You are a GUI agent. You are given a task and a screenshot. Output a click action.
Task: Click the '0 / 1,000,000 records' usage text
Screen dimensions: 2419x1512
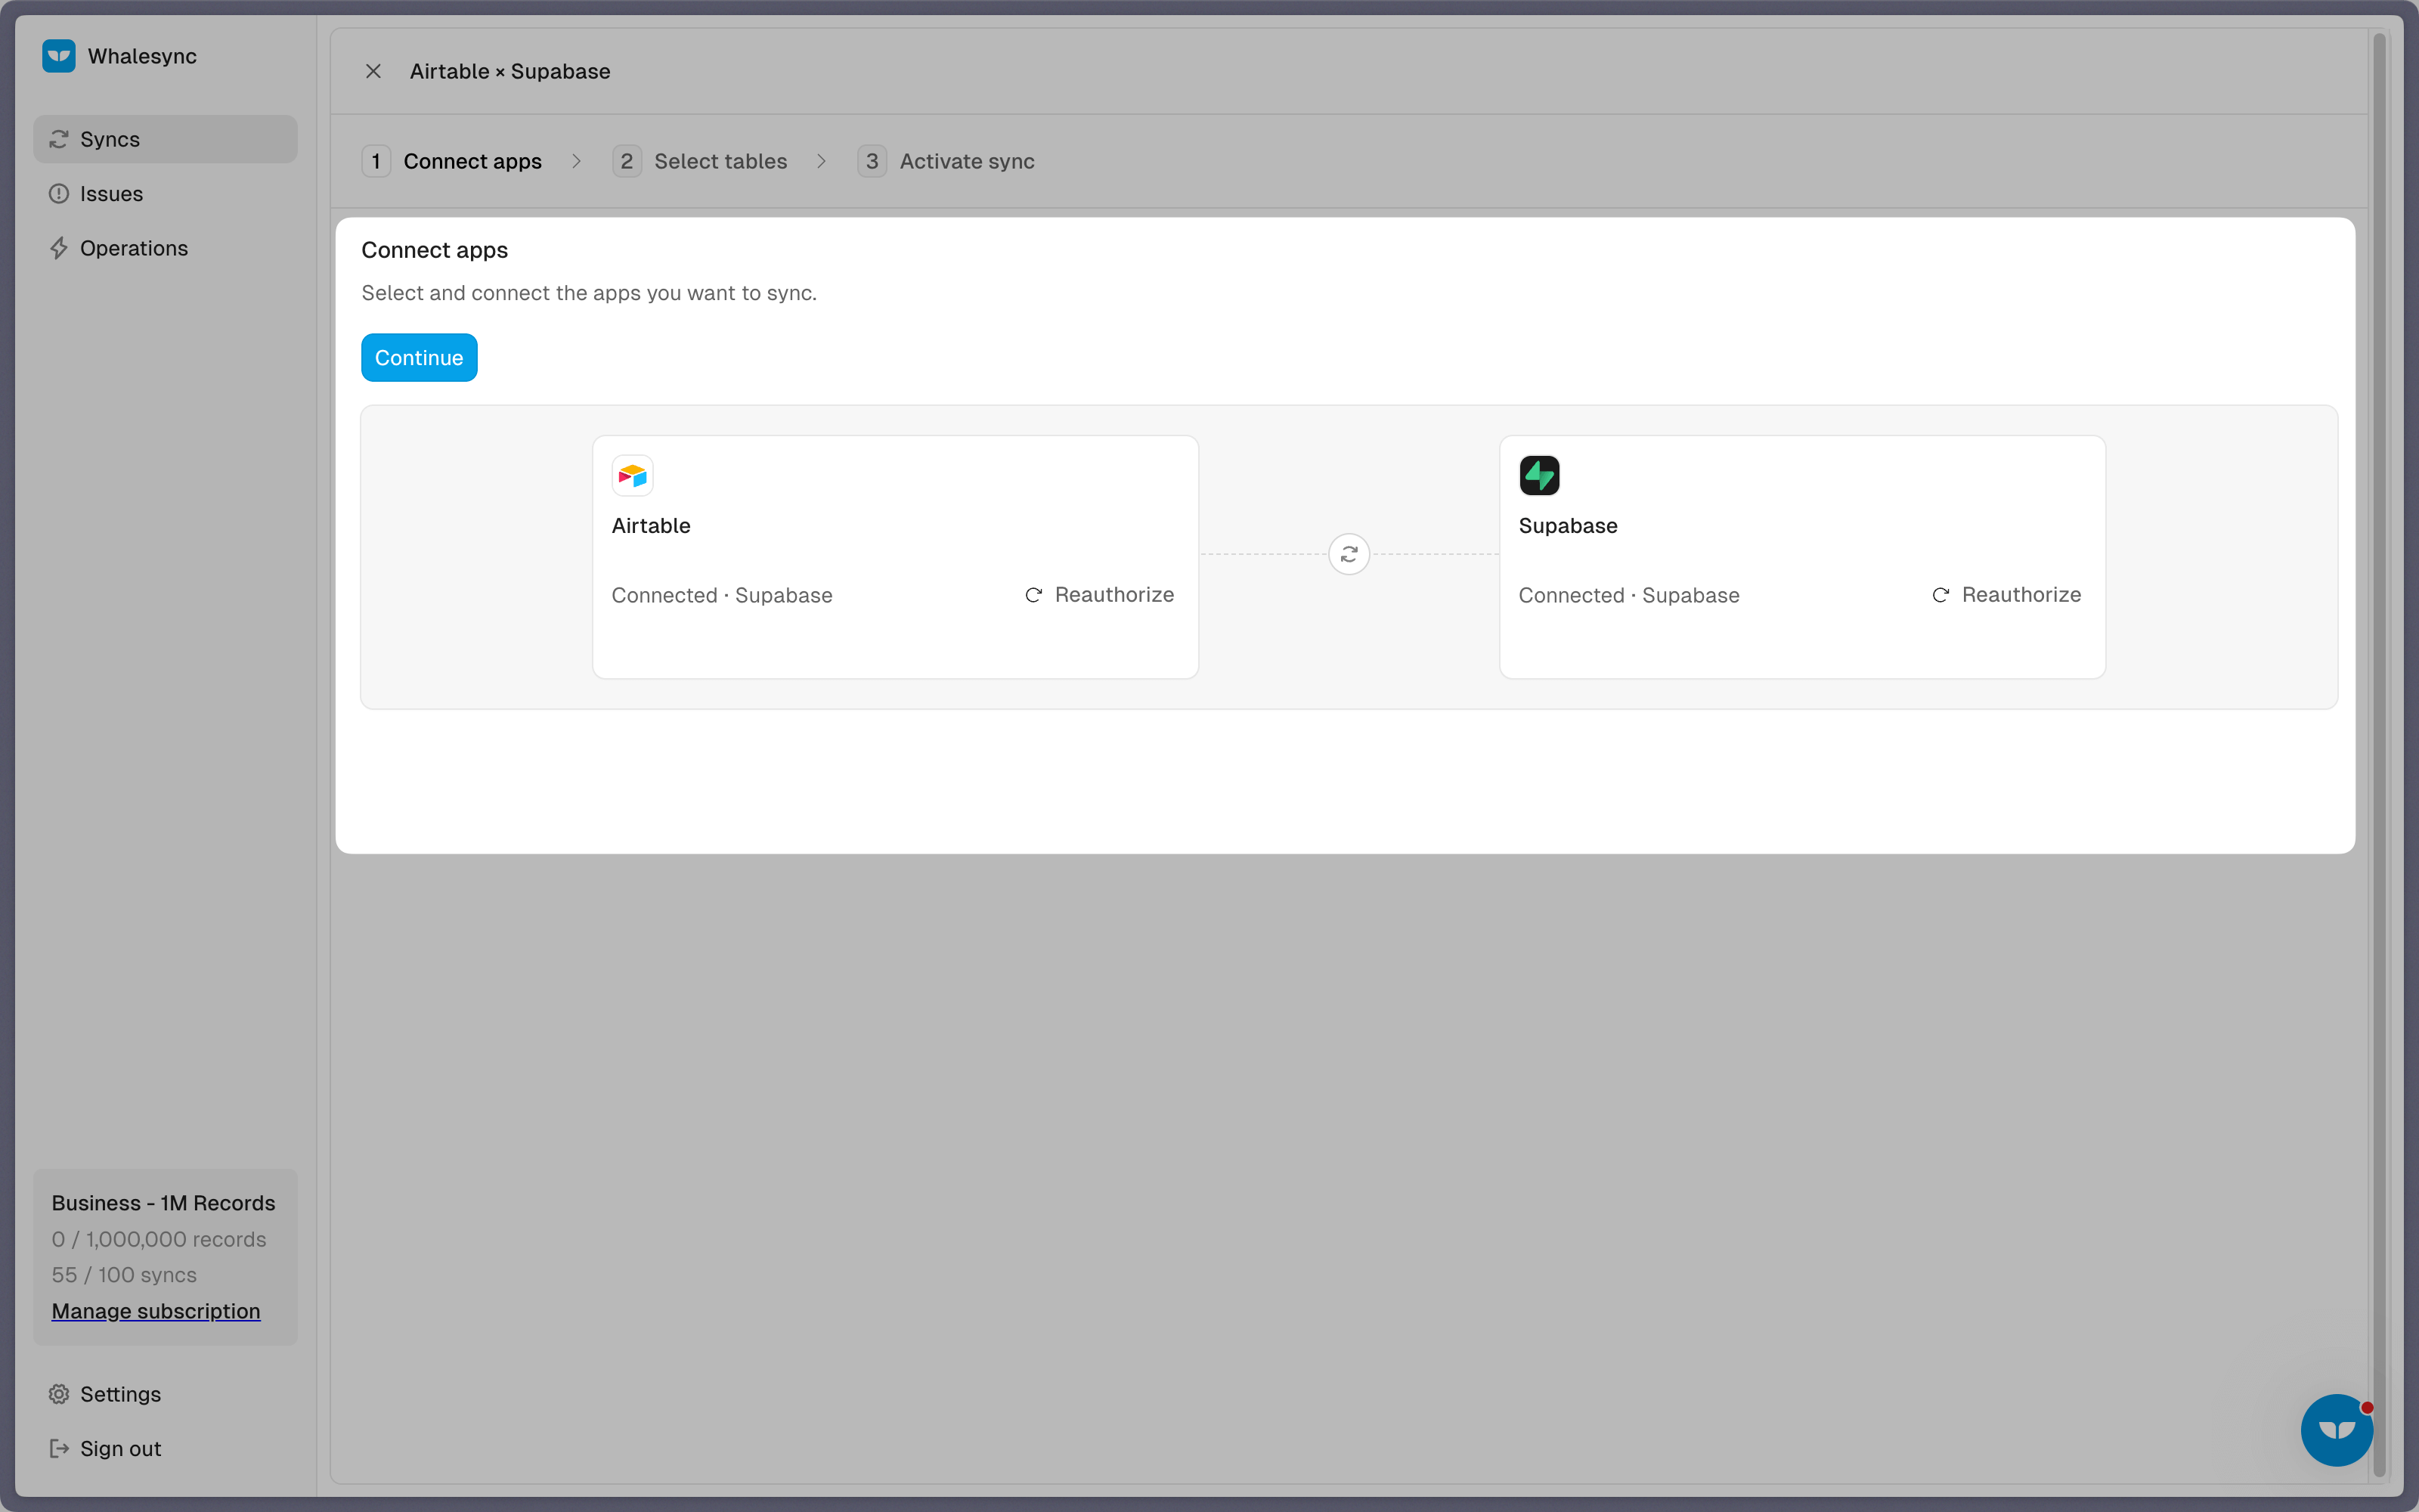tap(159, 1239)
